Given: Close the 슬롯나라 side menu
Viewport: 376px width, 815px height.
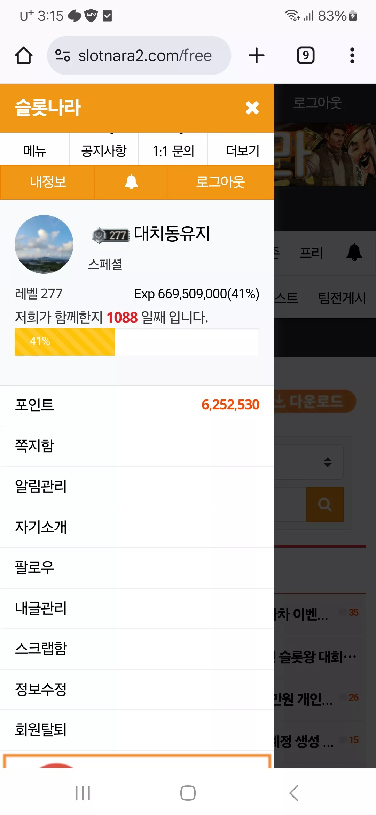Looking at the screenshot, I should (x=252, y=108).
